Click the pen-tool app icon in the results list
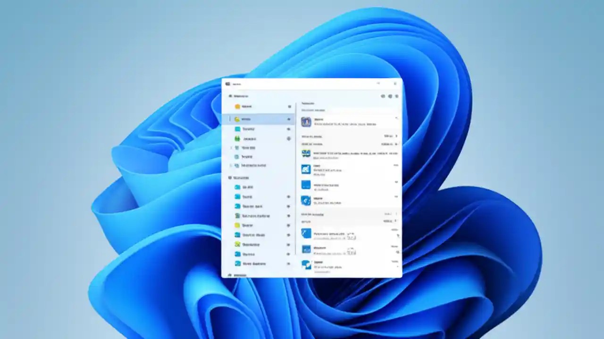Image resolution: width=604 pixels, height=339 pixels. 306,234
